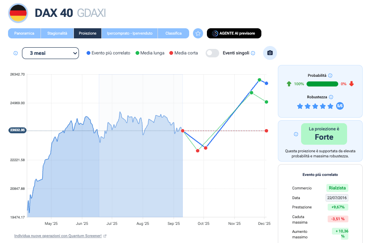Click green endpoint of Media lunga line
Viewport: 372px width, 243px height.
266,102
